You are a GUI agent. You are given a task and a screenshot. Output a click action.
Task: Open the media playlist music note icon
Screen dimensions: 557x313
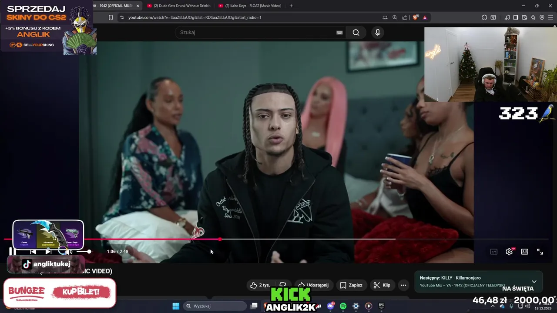507,17
